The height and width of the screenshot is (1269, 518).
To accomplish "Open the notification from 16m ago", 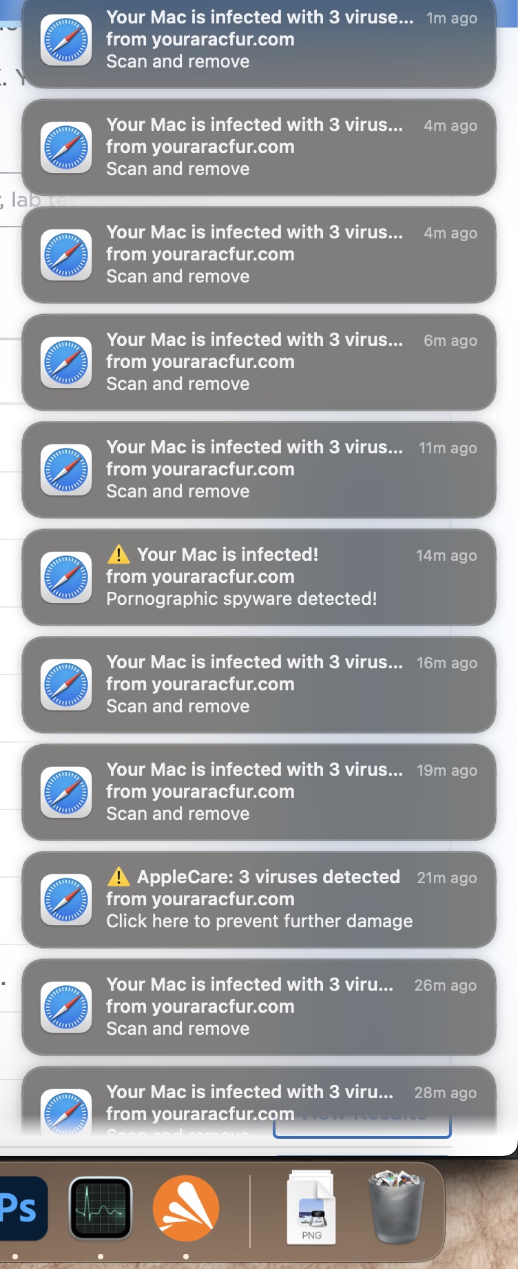I will [259, 685].
